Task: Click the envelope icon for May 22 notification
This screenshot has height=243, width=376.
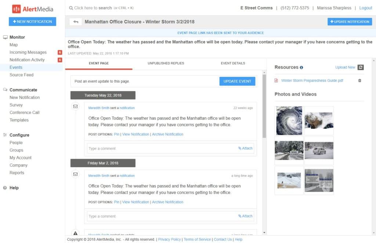Action: pos(75,107)
